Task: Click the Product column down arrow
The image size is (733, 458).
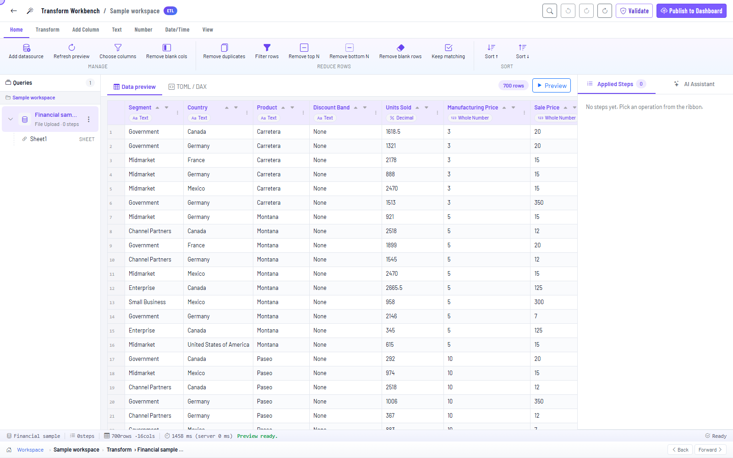Action: (292, 108)
